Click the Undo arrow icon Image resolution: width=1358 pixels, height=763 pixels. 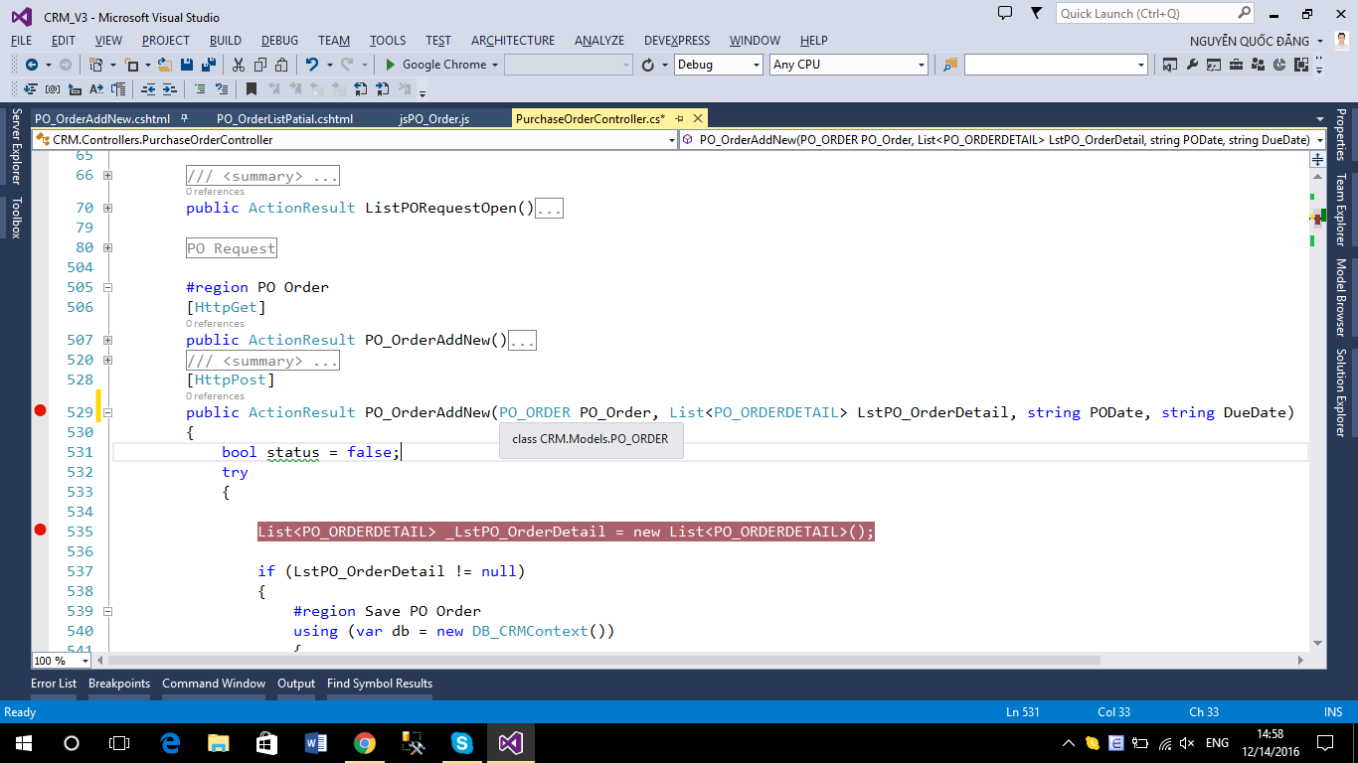(311, 65)
